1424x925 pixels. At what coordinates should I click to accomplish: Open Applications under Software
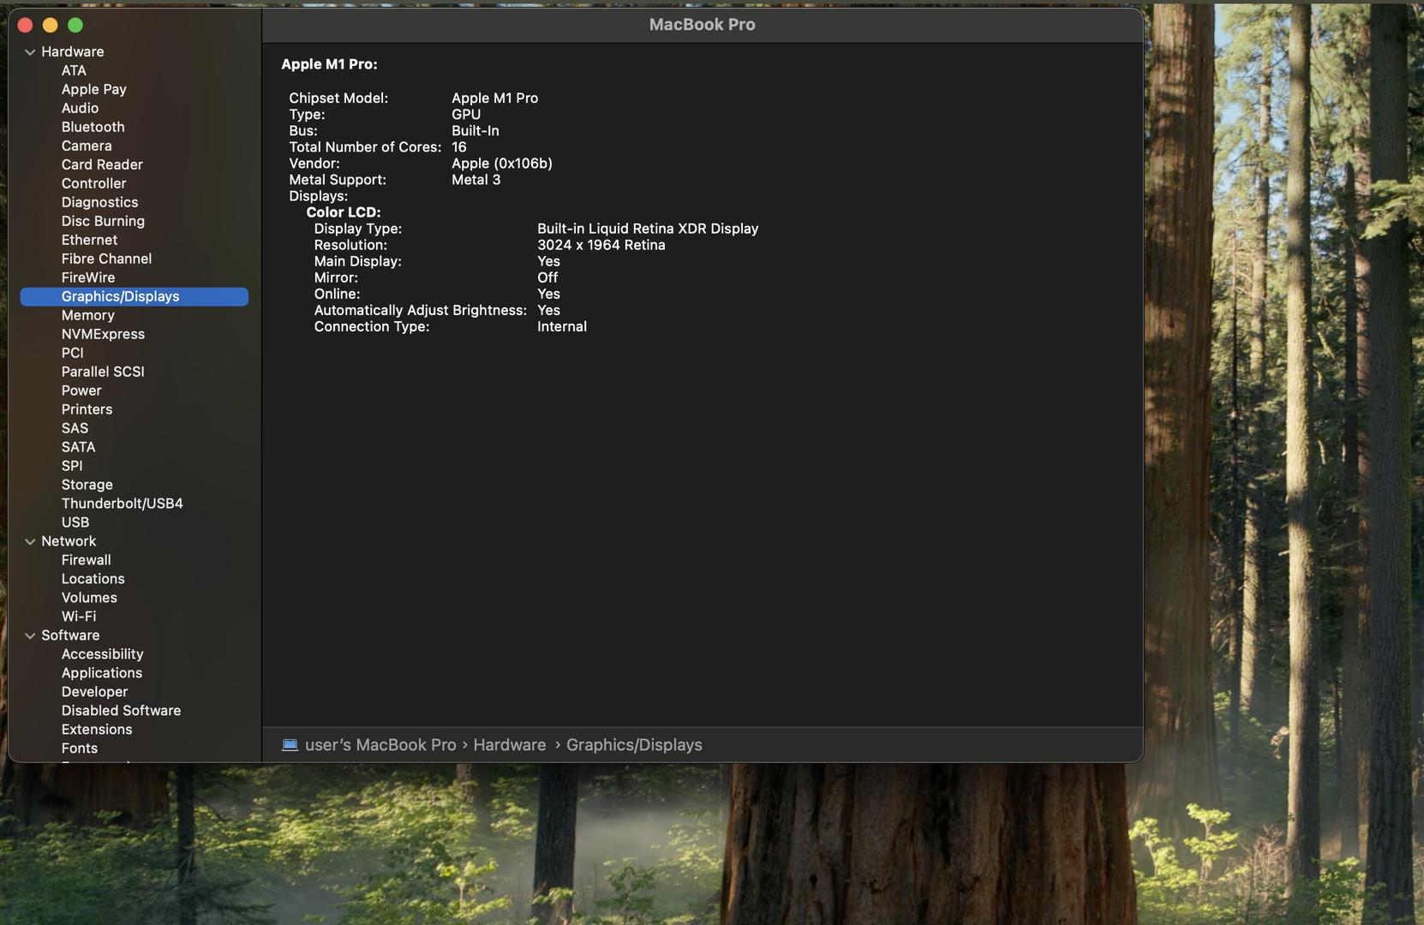coord(101,673)
